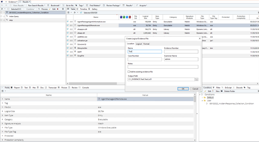Open the hamburger menu in the left results panel
Image resolution: width=259 pixels, height=142 pixels.
(x=63, y=9)
